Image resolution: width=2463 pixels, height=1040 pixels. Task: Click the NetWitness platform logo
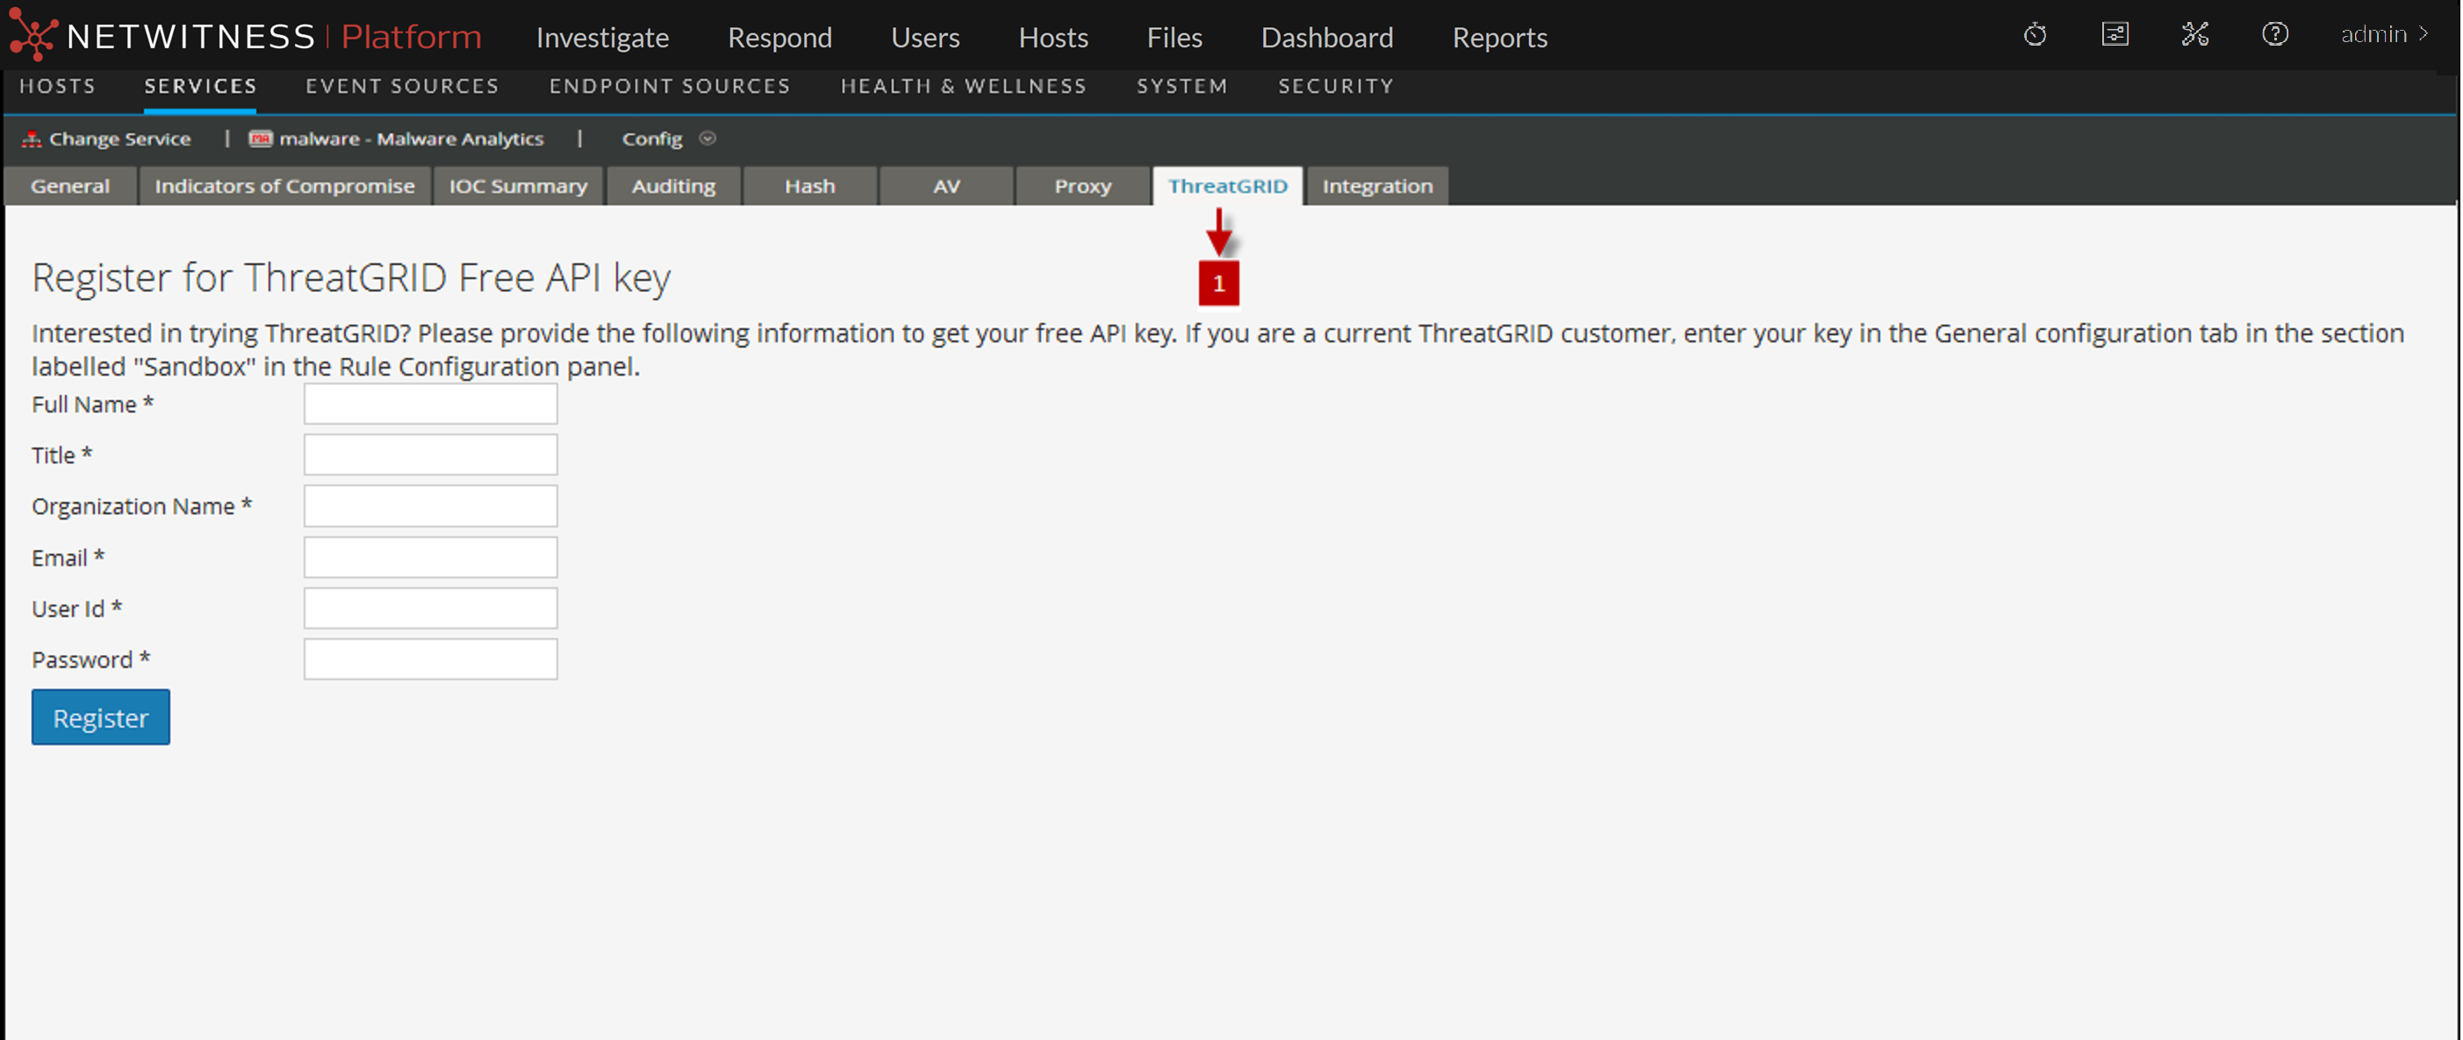tap(33, 33)
